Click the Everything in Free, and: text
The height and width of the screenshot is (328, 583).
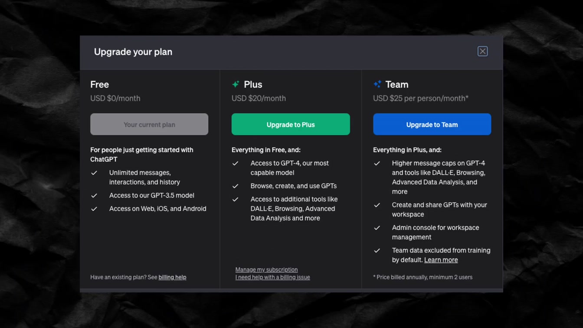click(266, 150)
